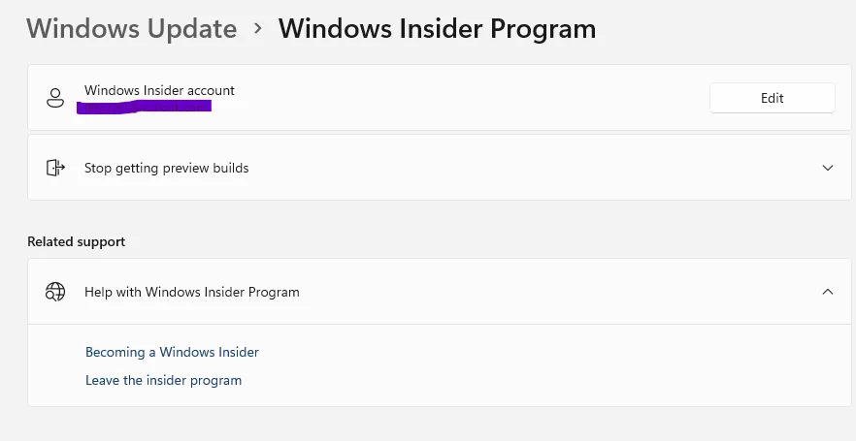
Task: Click the breadcrumb chevron separator arrow
Action: click(x=258, y=28)
